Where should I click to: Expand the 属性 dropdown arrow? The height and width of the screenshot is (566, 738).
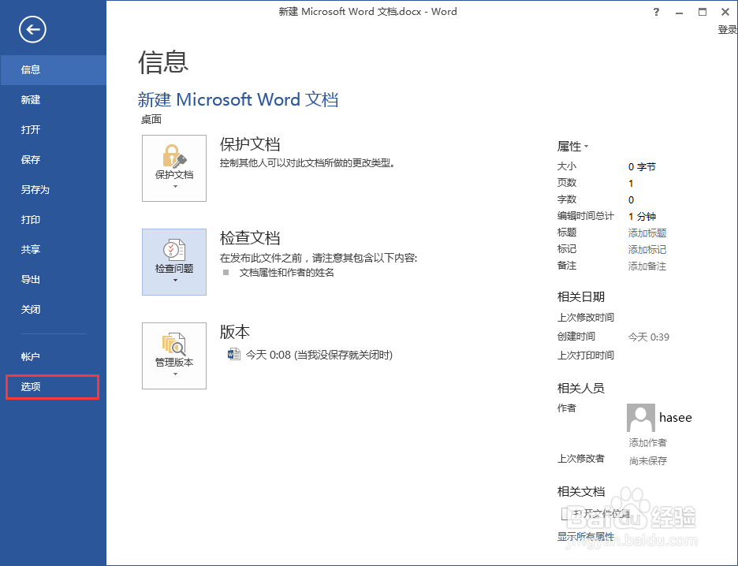[586, 147]
